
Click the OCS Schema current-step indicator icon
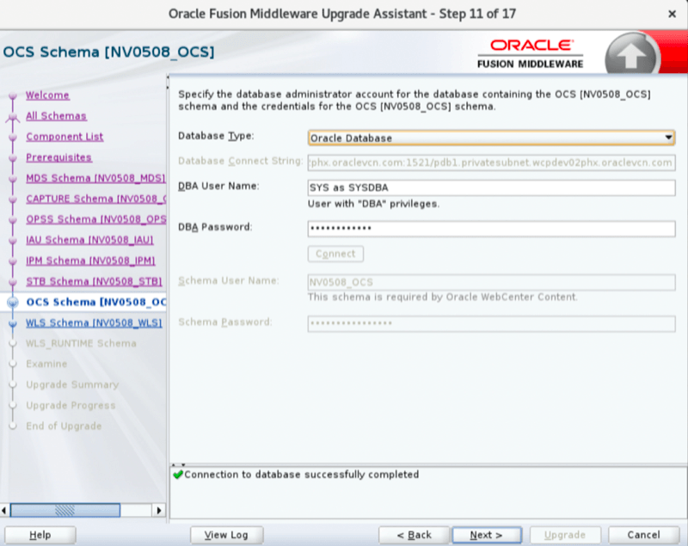tap(13, 302)
